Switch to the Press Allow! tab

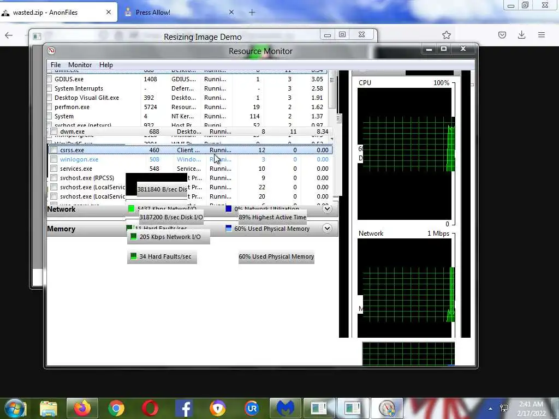coord(179,12)
